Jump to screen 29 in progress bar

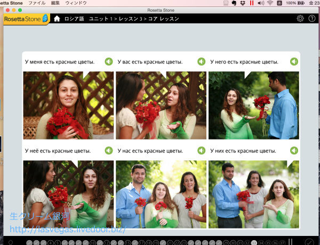[226, 243]
